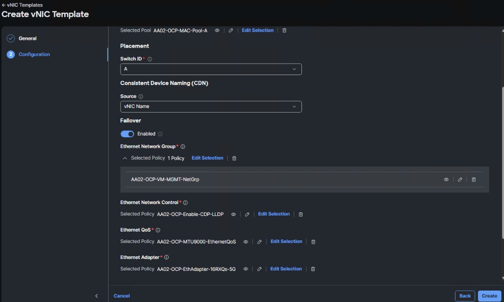This screenshot has height=302, width=504.
Task: Click the Create button
Action: click(489, 296)
